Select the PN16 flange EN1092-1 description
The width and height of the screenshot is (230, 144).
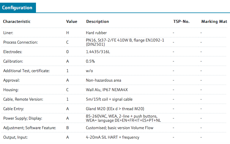pos(125,42)
